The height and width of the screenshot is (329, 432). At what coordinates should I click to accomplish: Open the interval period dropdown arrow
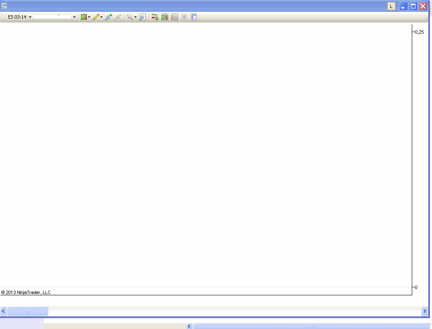74,17
